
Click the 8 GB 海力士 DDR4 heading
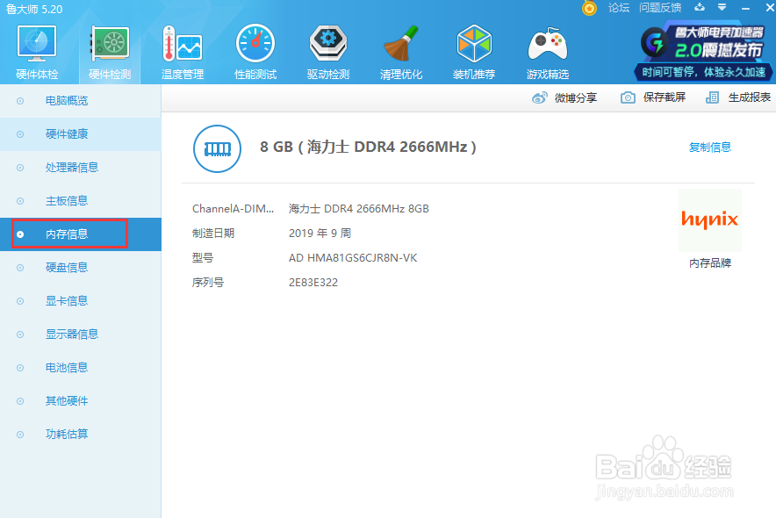tap(368, 147)
